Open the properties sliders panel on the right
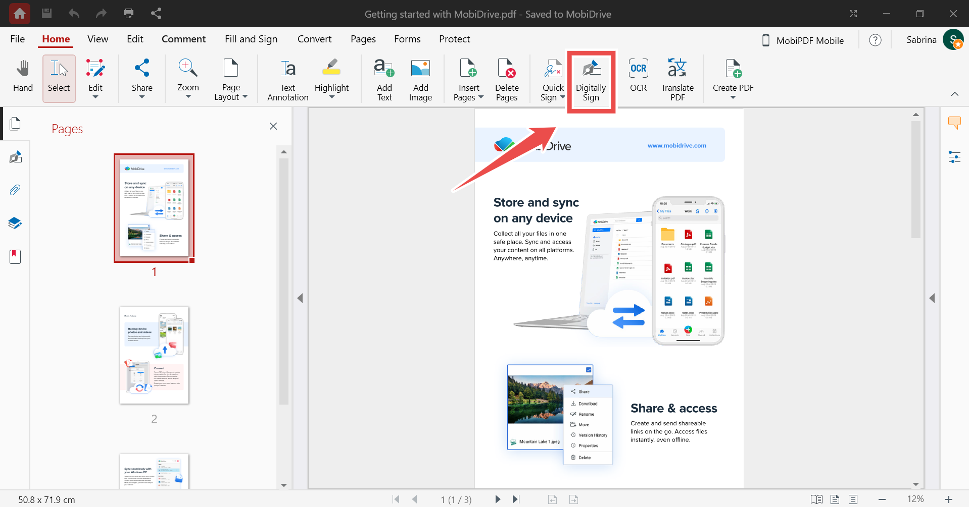The image size is (969, 507). (954, 157)
